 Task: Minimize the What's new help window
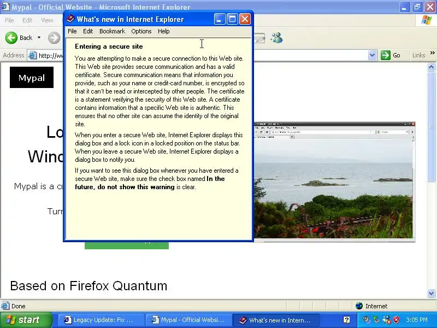click(x=220, y=19)
